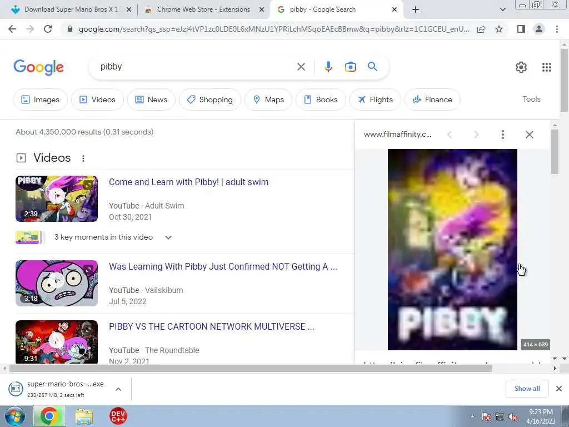This screenshot has height=427, width=569.
Task: Switch to Chrome Web Store tab
Action: (x=203, y=9)
